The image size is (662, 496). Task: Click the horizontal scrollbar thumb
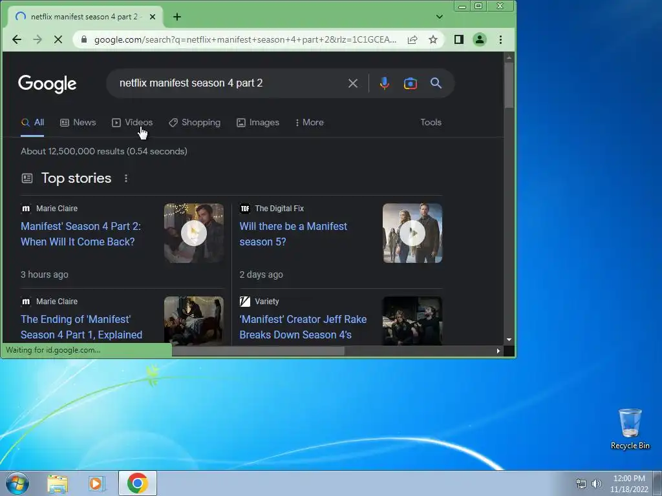tap(259, 351)
